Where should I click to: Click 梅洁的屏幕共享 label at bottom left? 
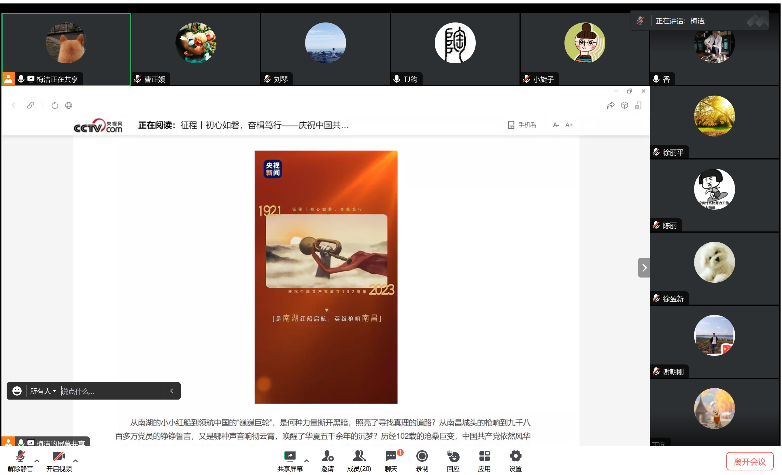click(x=60, y=443)
